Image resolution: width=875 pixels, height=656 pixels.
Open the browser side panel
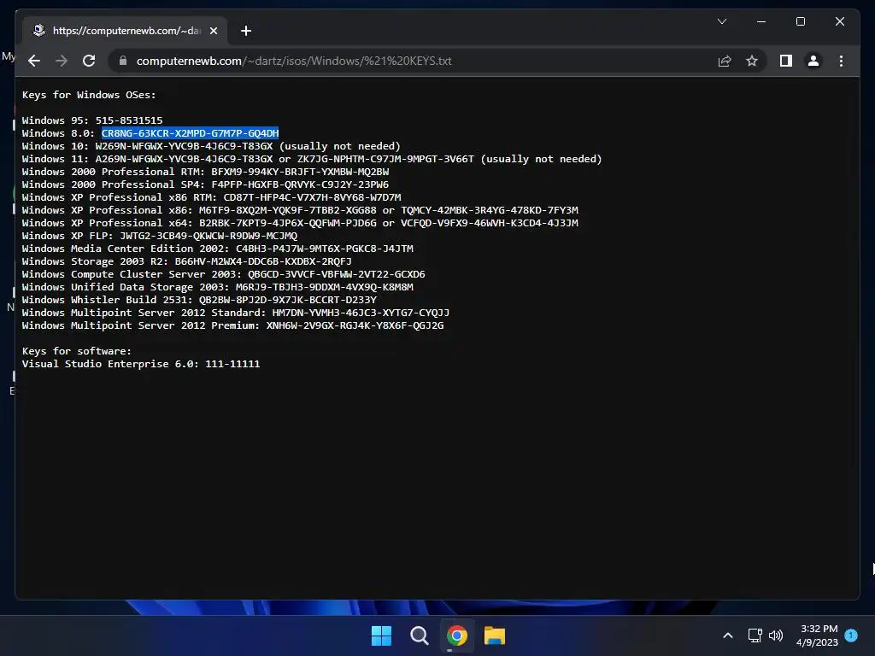pos(786,61)
